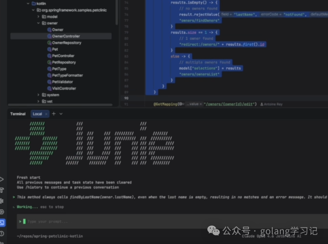
Task: Collapse the kotlin folder
Action: pyautogui.click(x=28, y=3)
